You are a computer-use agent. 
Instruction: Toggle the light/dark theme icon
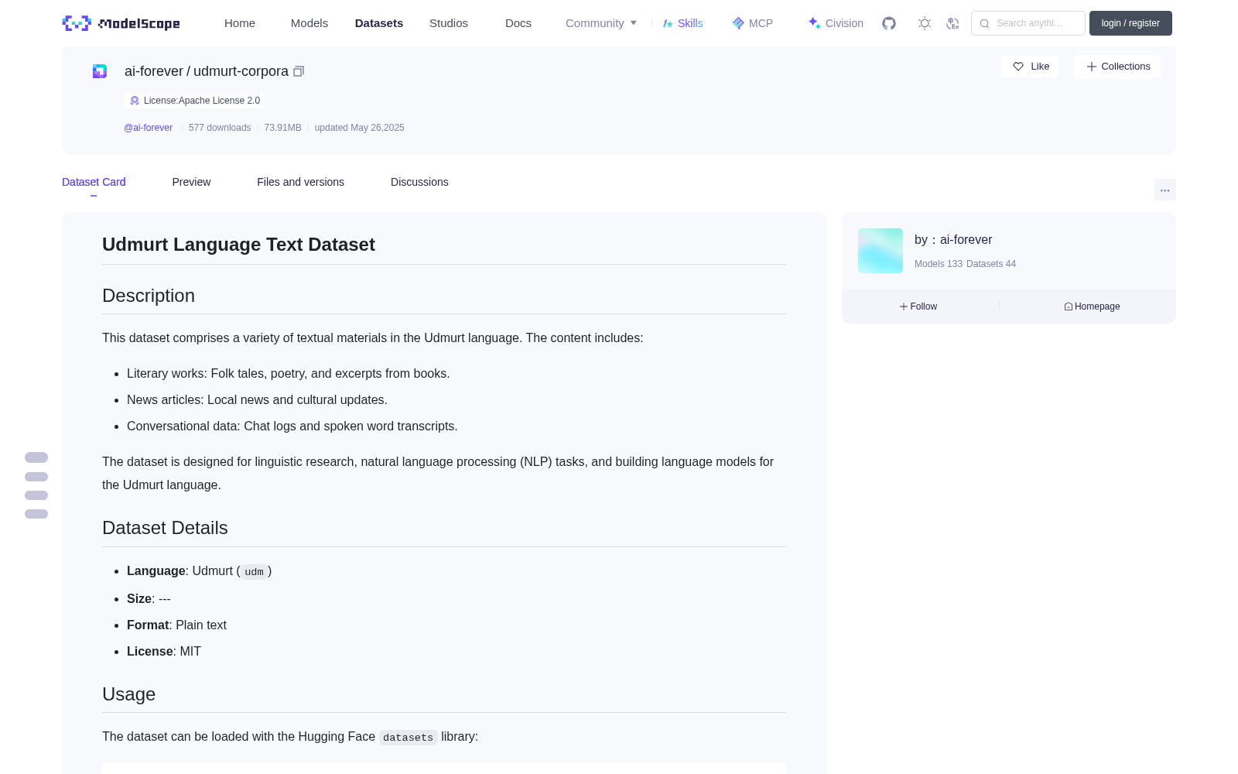point(925,23)
